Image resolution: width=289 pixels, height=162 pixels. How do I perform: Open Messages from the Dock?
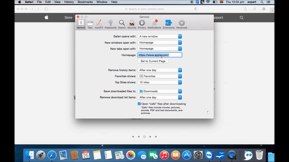142,155
